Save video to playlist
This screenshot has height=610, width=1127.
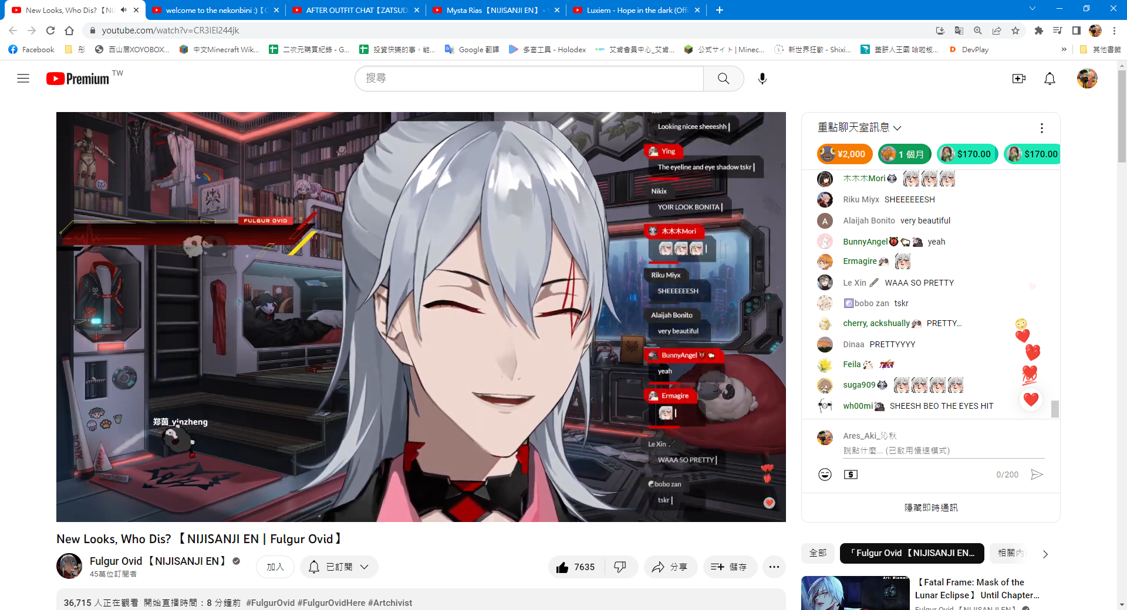[x=730, y=567]
